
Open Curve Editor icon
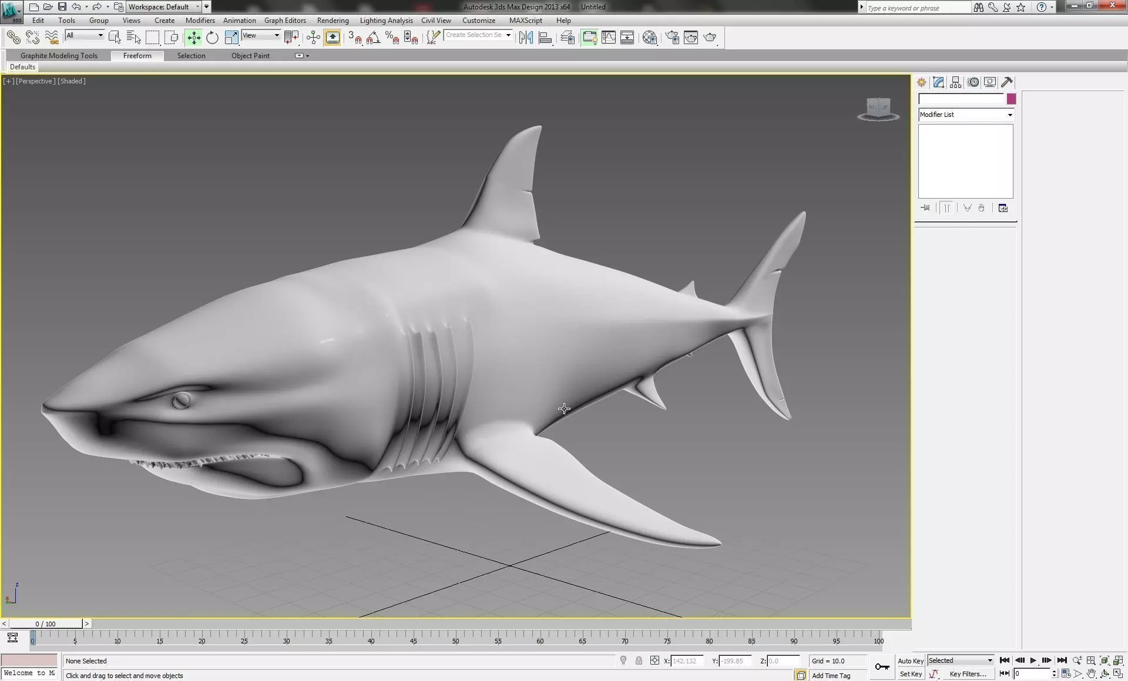609,38
